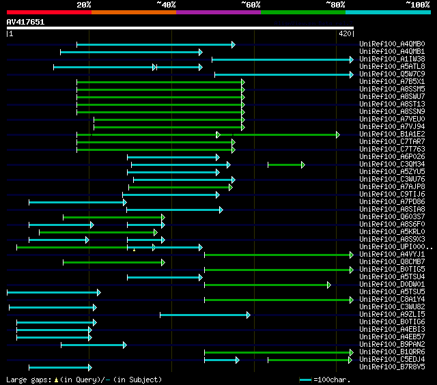
Task: Click the orange ~40% identity legend segment
Action: [x=134, y=12]
